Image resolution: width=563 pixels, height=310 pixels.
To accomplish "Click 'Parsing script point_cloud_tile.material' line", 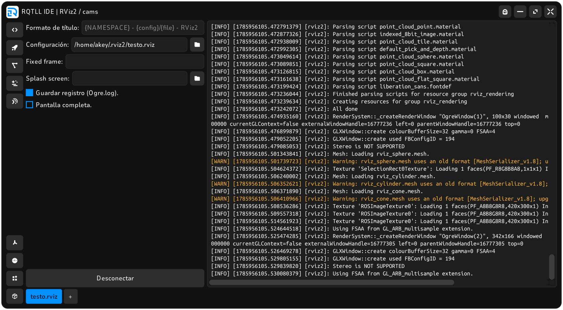I will (x=334, y=42).
